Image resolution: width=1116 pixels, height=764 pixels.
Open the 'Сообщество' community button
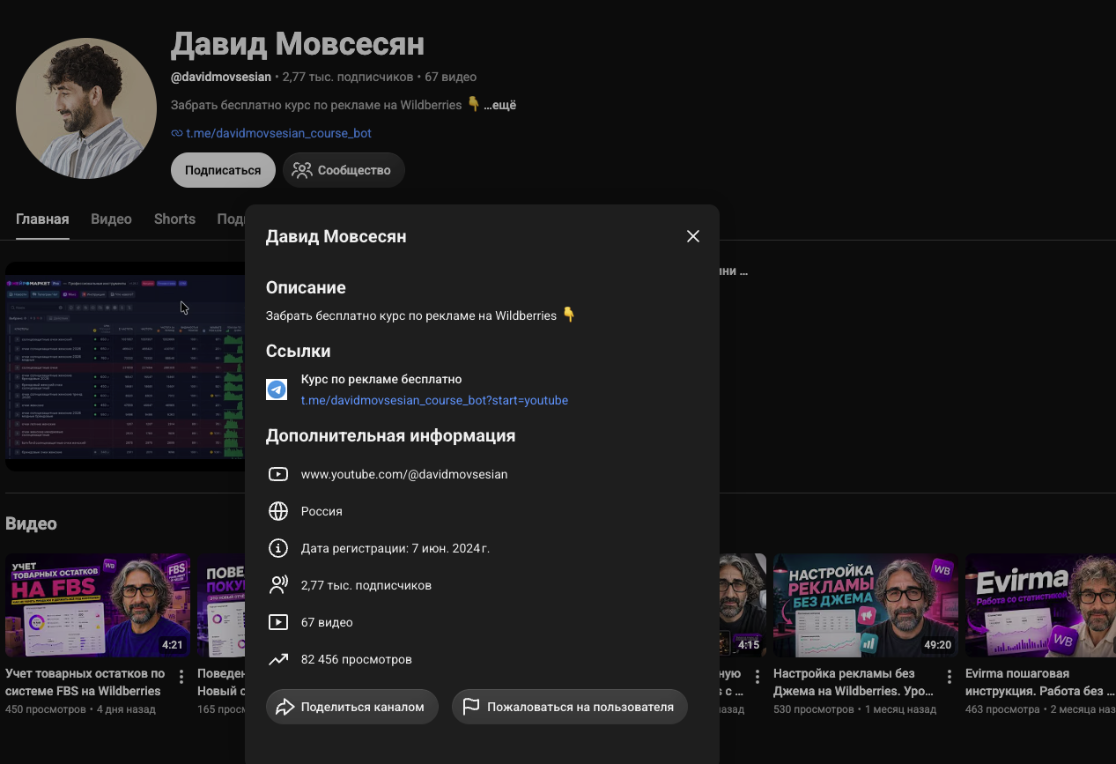pos(344,170)
